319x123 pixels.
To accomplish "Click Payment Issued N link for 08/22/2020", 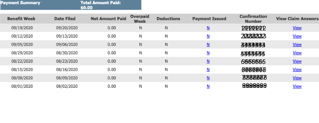I will pyautogui.click(x=208, y=61).
